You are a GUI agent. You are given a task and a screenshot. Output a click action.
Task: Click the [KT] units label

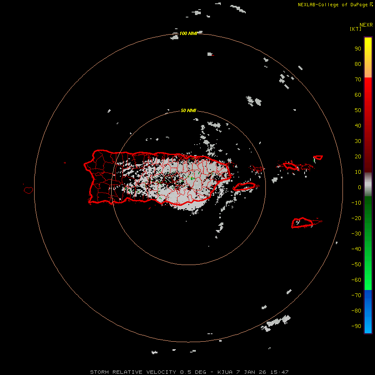pyautogui.click(x=356, y=29)
